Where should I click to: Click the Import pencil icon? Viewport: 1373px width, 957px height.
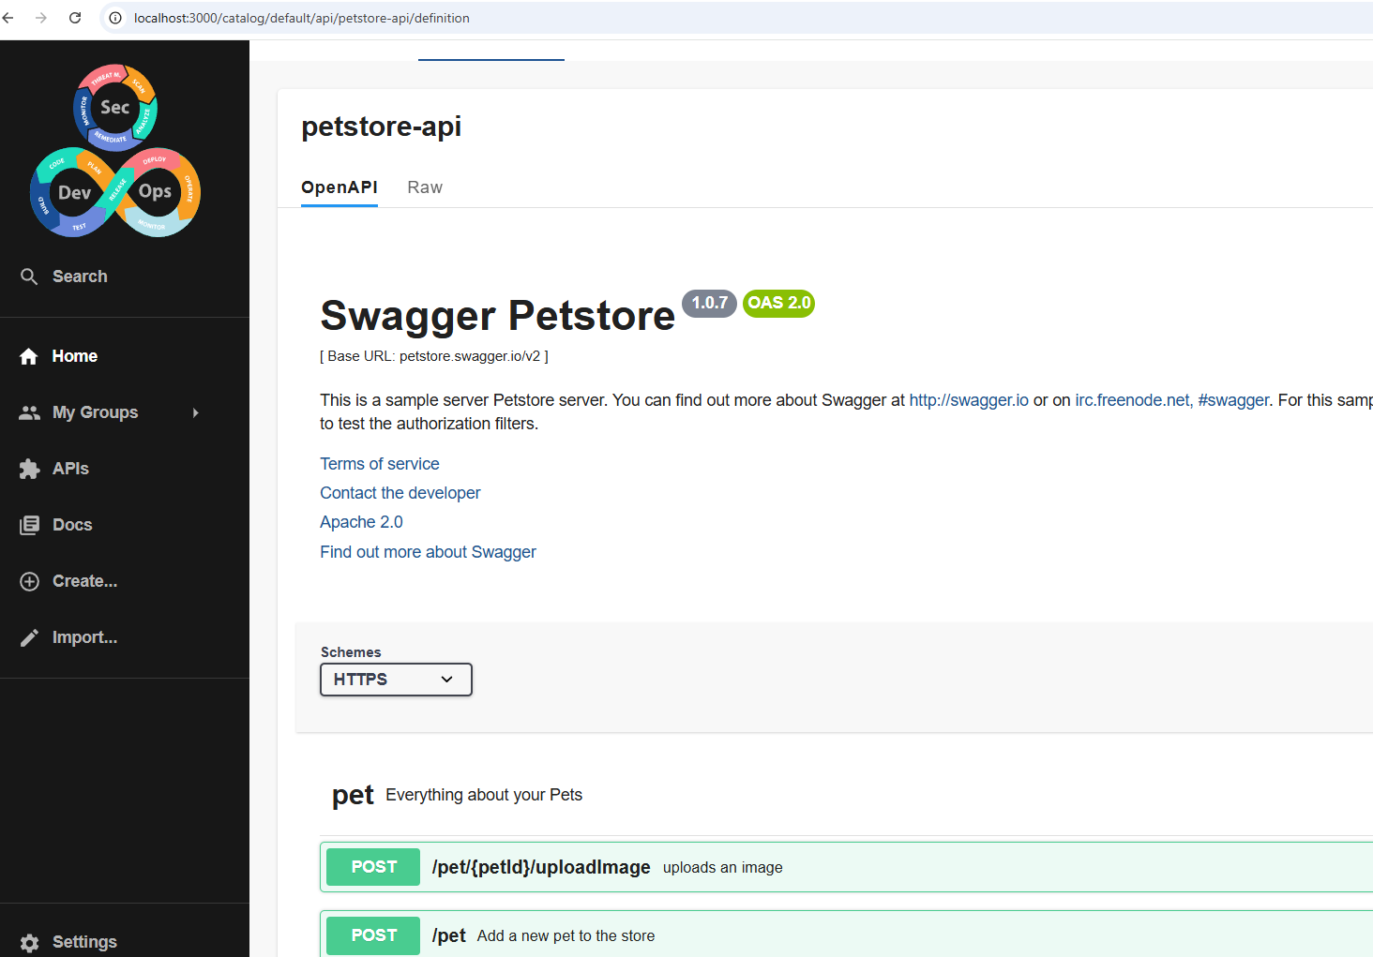29,637
